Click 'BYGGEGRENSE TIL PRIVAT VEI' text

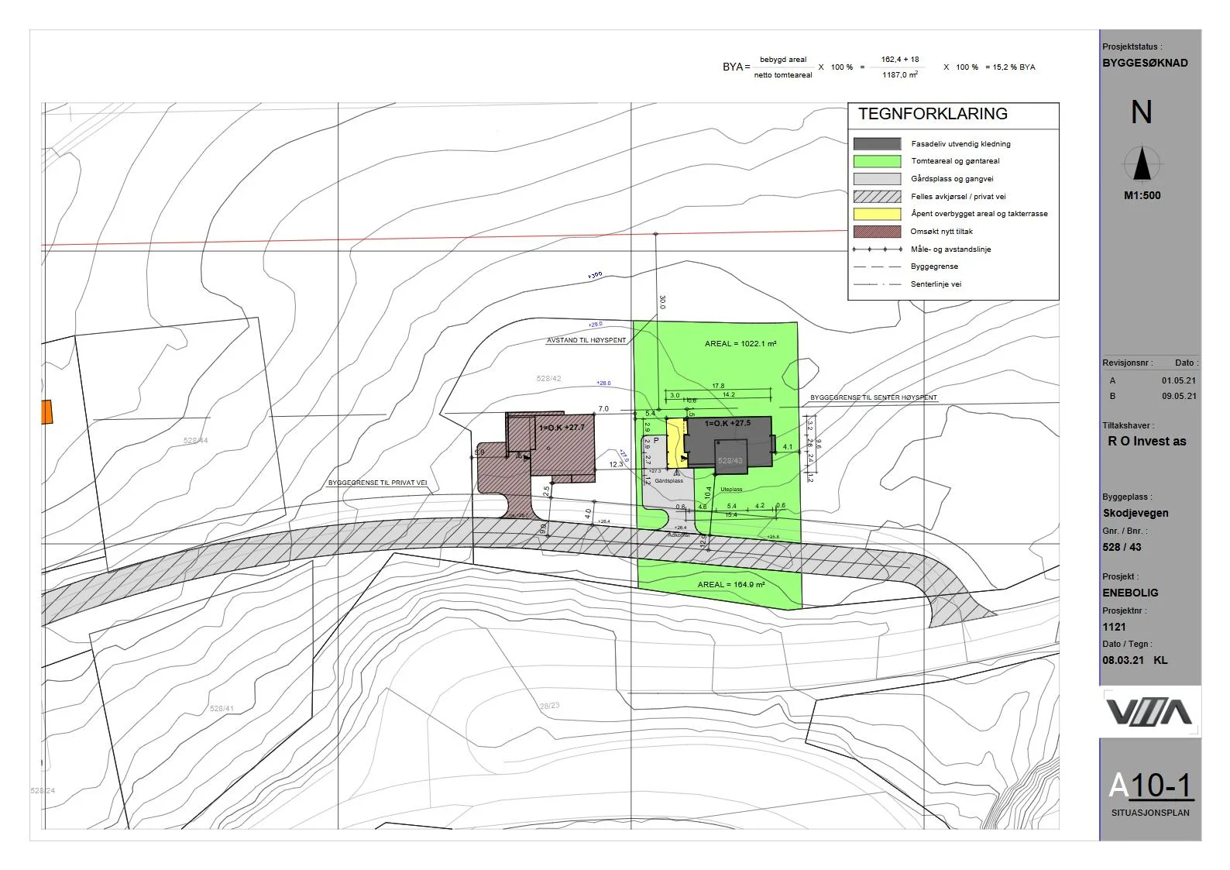coord(377,483)
